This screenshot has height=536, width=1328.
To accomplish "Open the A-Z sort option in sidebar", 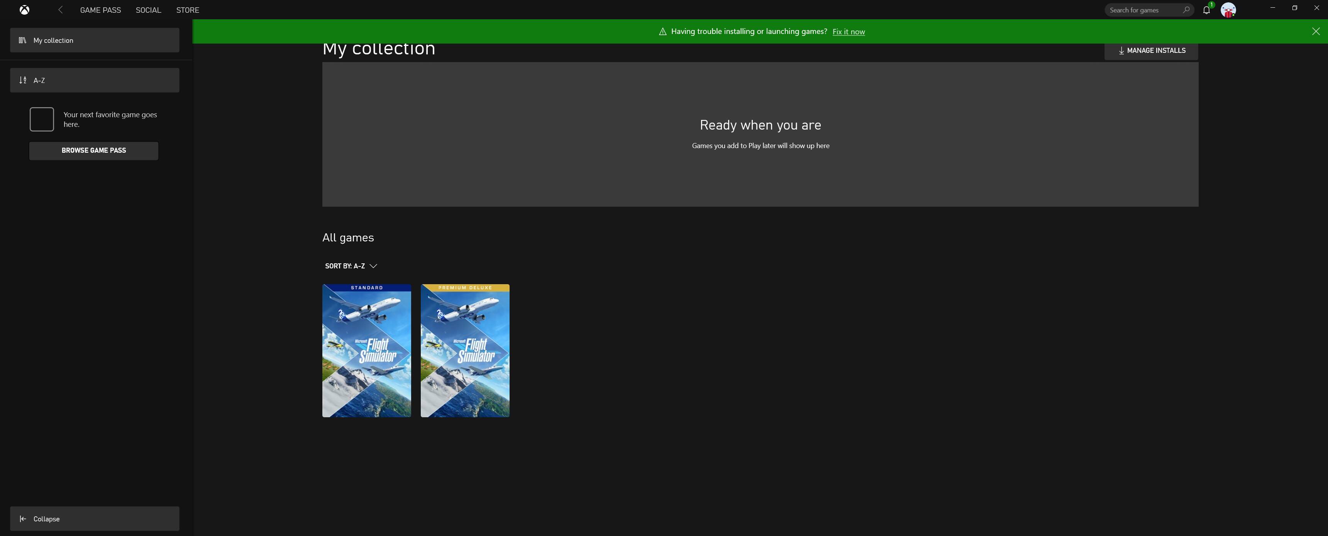I will [95, 80].
